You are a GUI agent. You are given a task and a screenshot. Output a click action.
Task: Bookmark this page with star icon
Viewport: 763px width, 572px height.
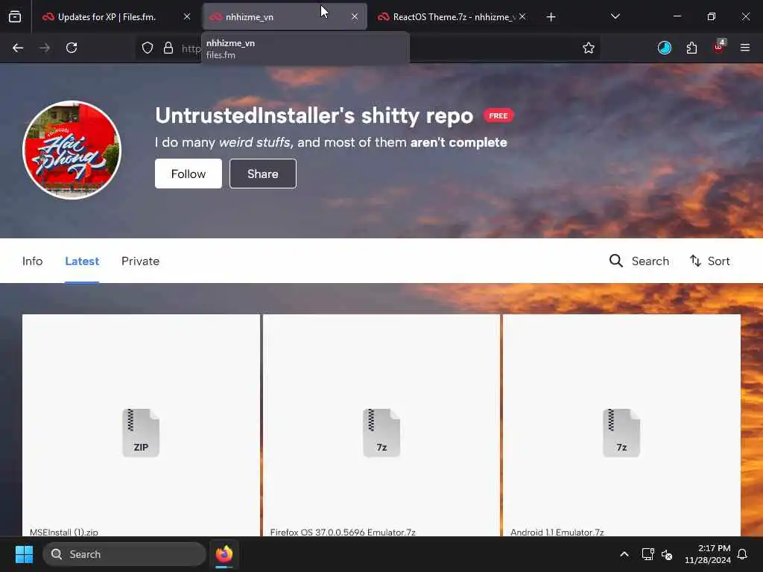point(589,48)
